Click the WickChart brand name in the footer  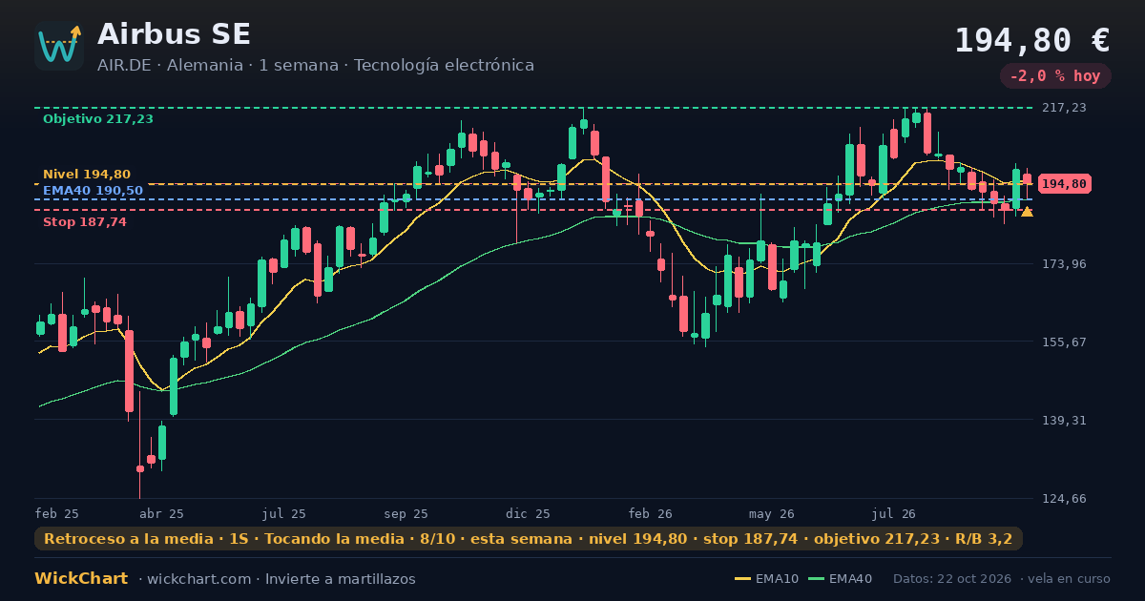click(x=81, y=579)
